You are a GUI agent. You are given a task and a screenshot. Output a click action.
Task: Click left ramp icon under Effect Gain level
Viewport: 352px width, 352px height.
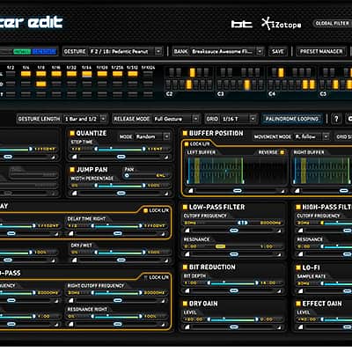pyautogui.click(x=301, y=326)
